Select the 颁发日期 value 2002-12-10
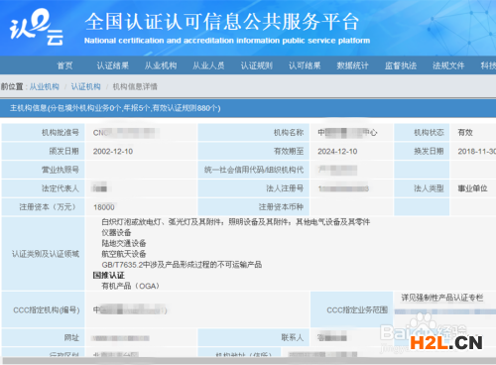Screen dimensions: 496x365 click(113, 152)
